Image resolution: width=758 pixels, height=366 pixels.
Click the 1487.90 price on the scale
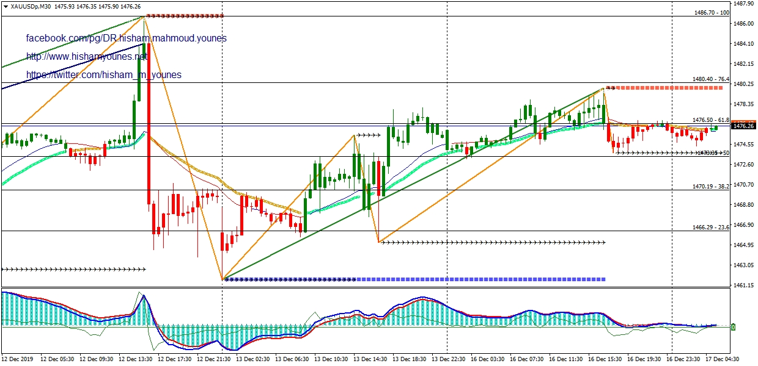(743, 4)
